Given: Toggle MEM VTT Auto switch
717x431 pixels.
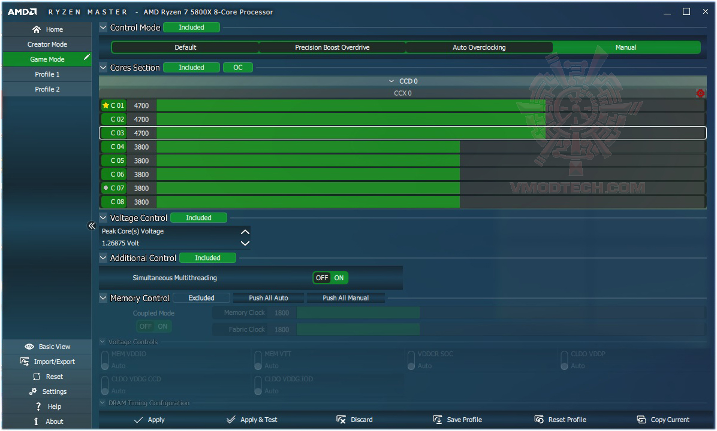Looking at the screenshot, I should point(258,360).
